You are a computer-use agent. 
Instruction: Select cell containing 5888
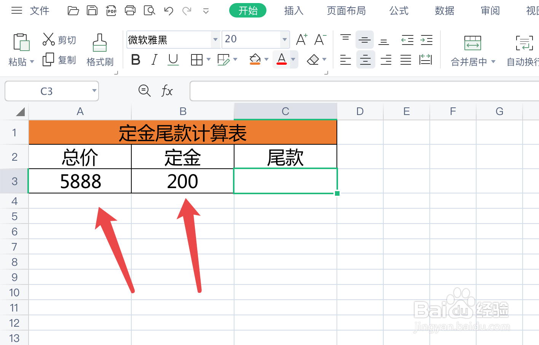coord(80,181)
